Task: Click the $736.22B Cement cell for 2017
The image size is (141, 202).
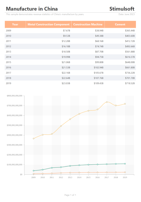Action: pos(130,73)
